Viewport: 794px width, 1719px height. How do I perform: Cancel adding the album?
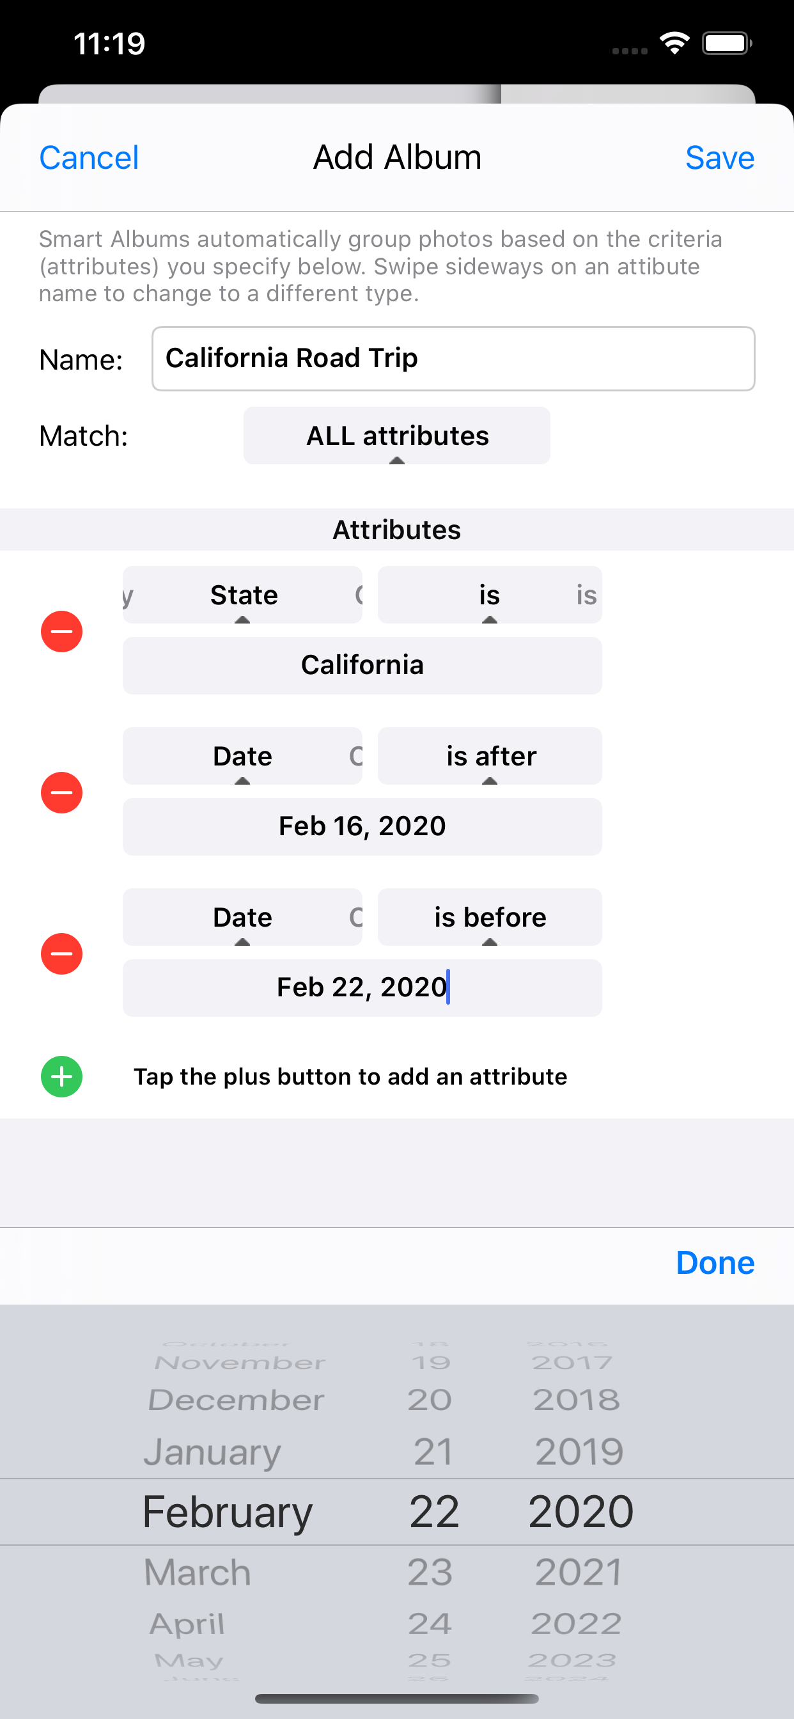(89, 157)
